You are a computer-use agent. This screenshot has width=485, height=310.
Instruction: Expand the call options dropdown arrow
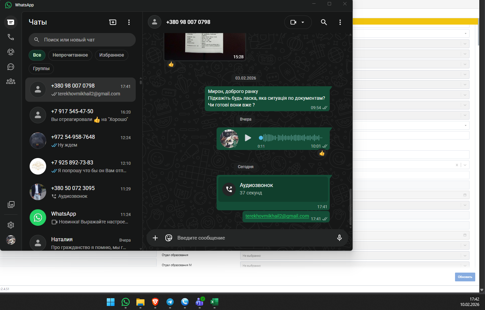303,22
